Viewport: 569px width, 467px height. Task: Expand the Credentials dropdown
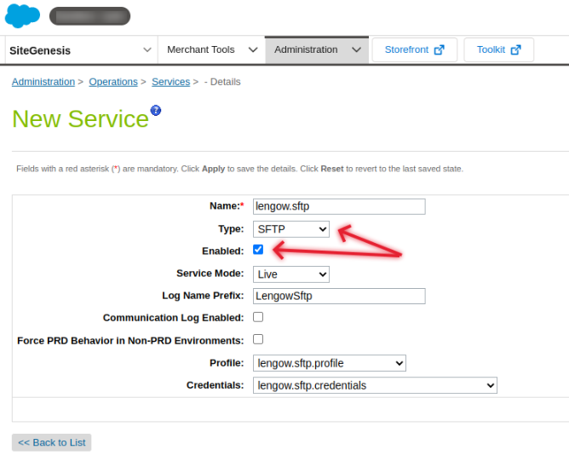(x=375, y=385)
